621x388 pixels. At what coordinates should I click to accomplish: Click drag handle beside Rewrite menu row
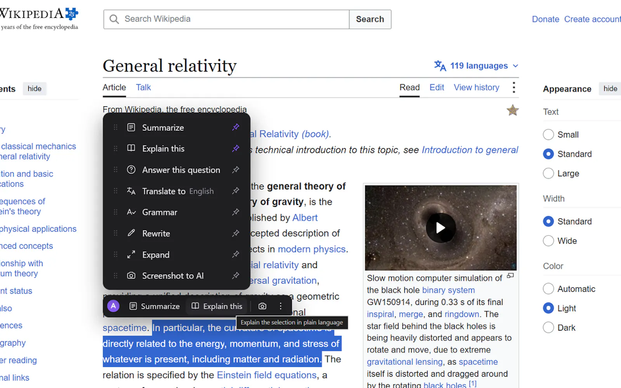pyautogui.click(x=115, y=233)
